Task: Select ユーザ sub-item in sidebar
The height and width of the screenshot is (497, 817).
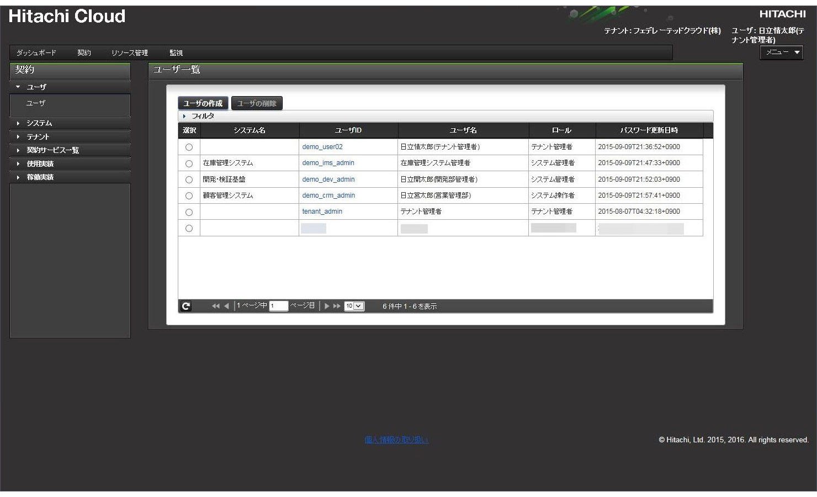Action: click(36, 103)
